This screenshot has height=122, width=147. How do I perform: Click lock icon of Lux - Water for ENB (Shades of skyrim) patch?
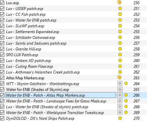120,107
